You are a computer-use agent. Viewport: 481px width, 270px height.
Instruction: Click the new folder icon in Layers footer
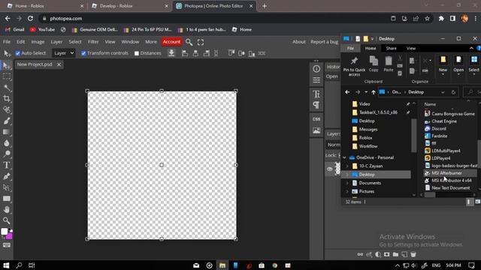(x=396, y=254)
